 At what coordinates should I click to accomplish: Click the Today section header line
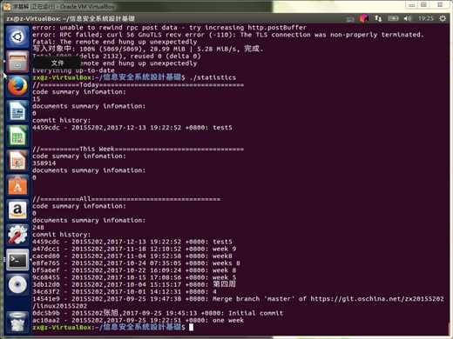[139, 85]
